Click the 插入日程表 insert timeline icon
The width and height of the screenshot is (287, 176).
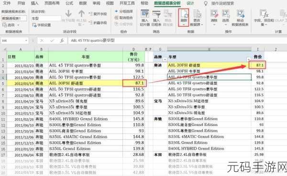(156, 14)
